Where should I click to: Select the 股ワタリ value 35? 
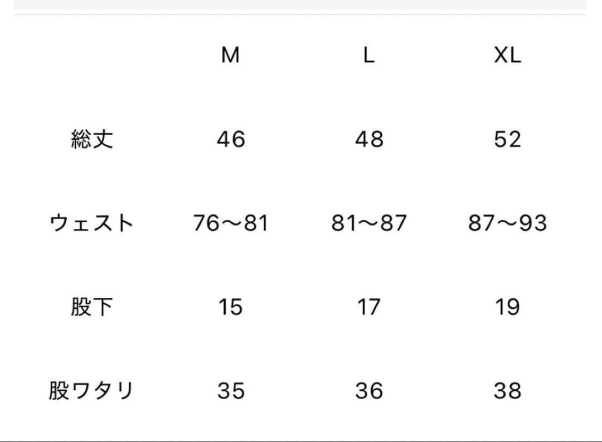point(231,391)
